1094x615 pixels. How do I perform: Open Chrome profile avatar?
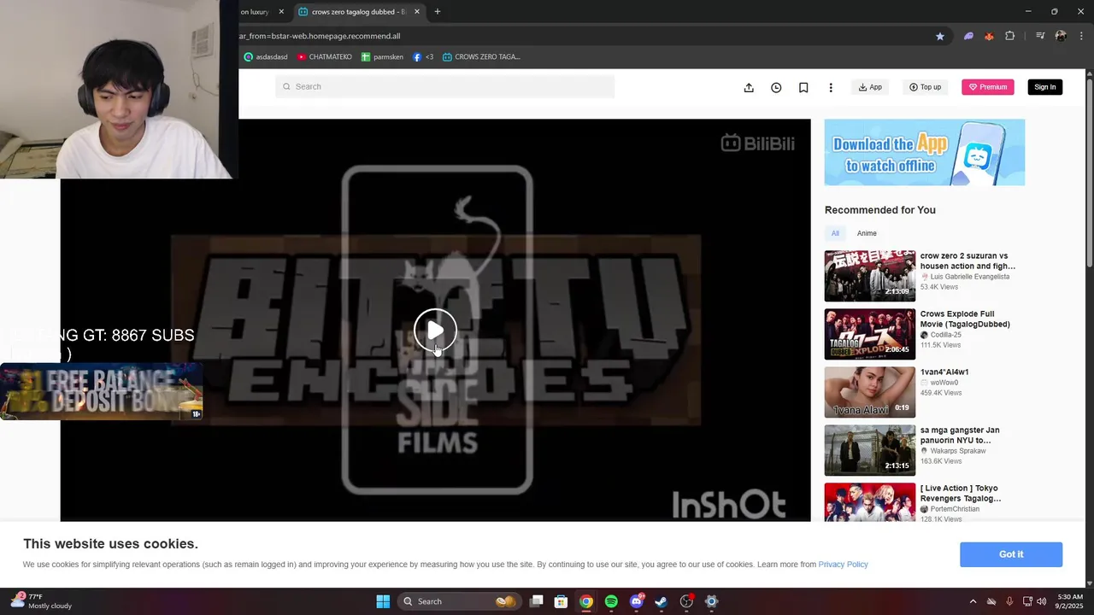point(1061,36)
